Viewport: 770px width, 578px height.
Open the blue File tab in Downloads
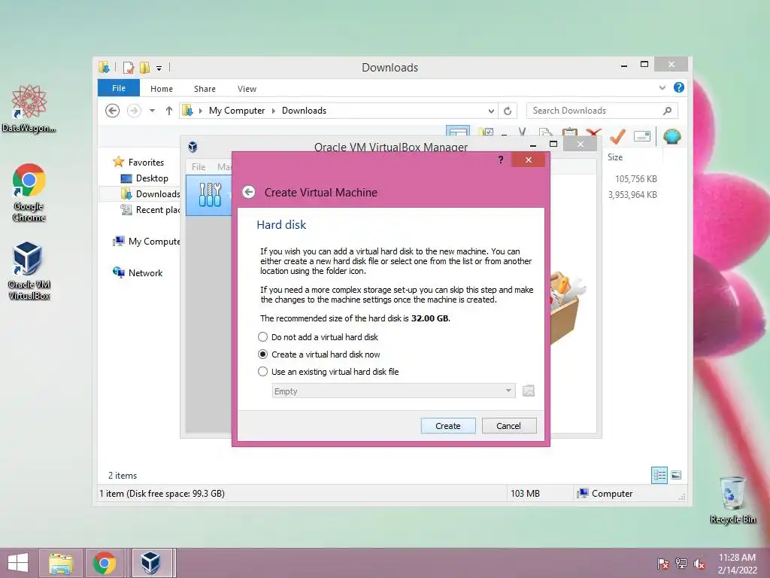click(119, 88)
